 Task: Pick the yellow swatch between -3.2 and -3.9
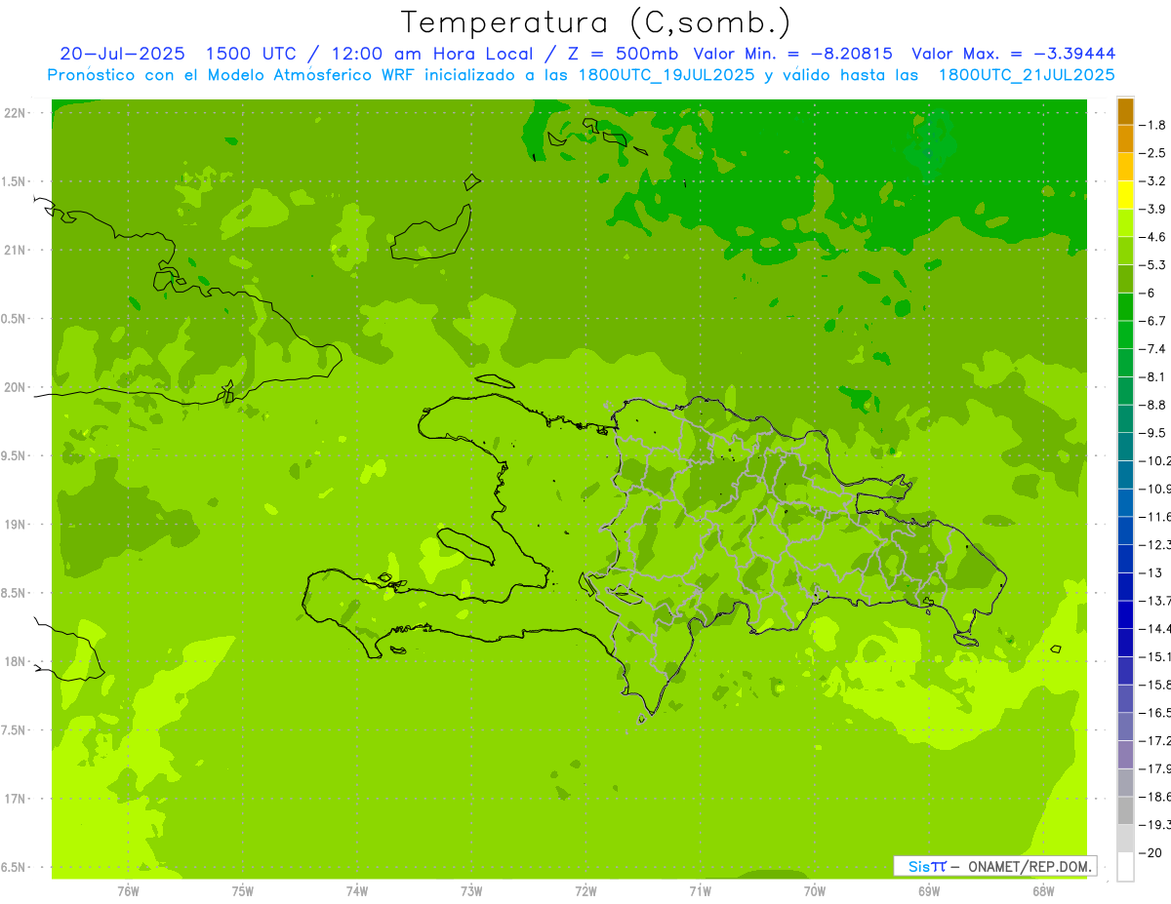[1125, 195]
